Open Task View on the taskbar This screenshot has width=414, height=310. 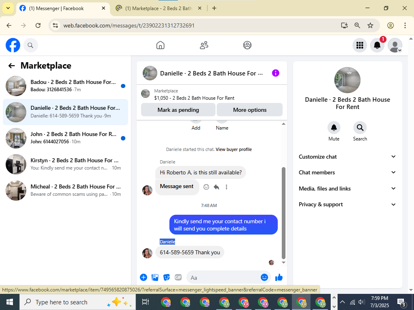146,302
